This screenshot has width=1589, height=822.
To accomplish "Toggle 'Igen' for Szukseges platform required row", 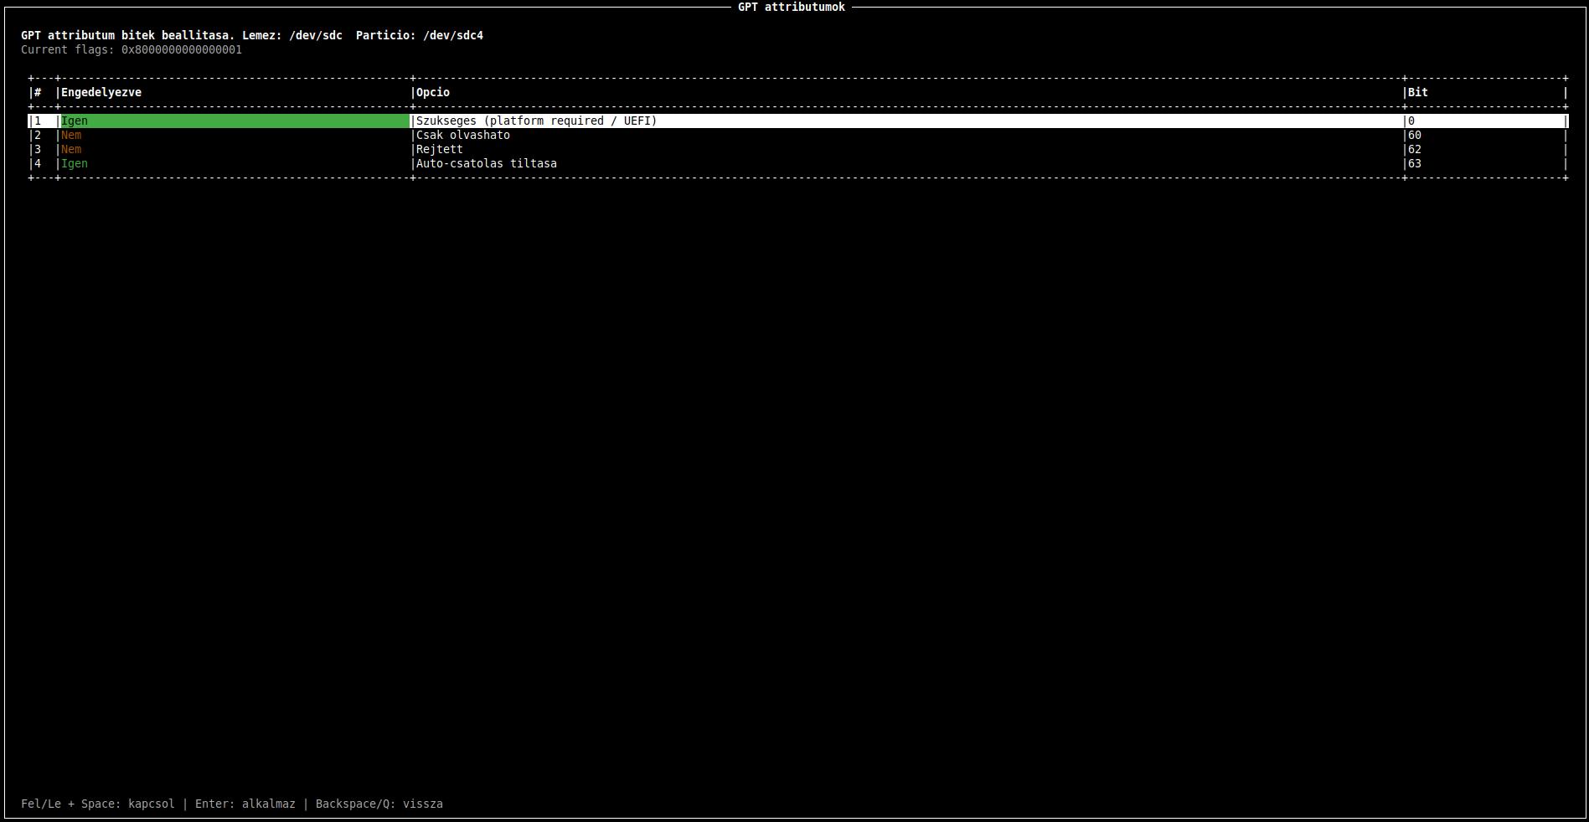I will click(x=75, y=121).
